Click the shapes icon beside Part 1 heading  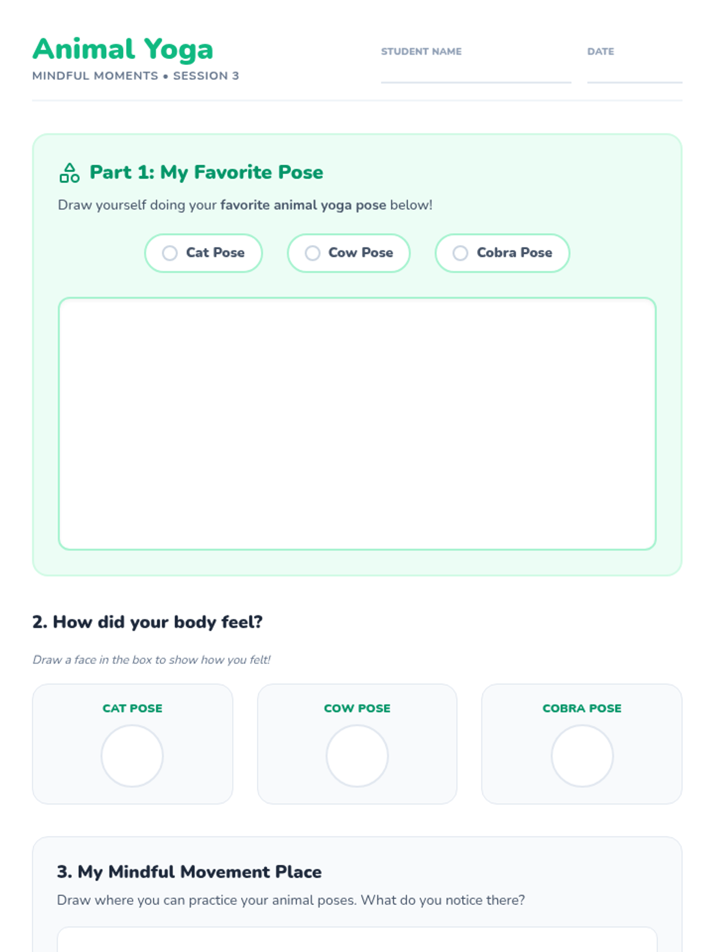70,173
